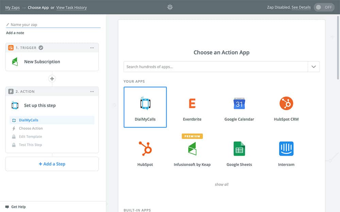Open the View Task History link
This screenshot has height=212, width=340.
tap(71, 7)
